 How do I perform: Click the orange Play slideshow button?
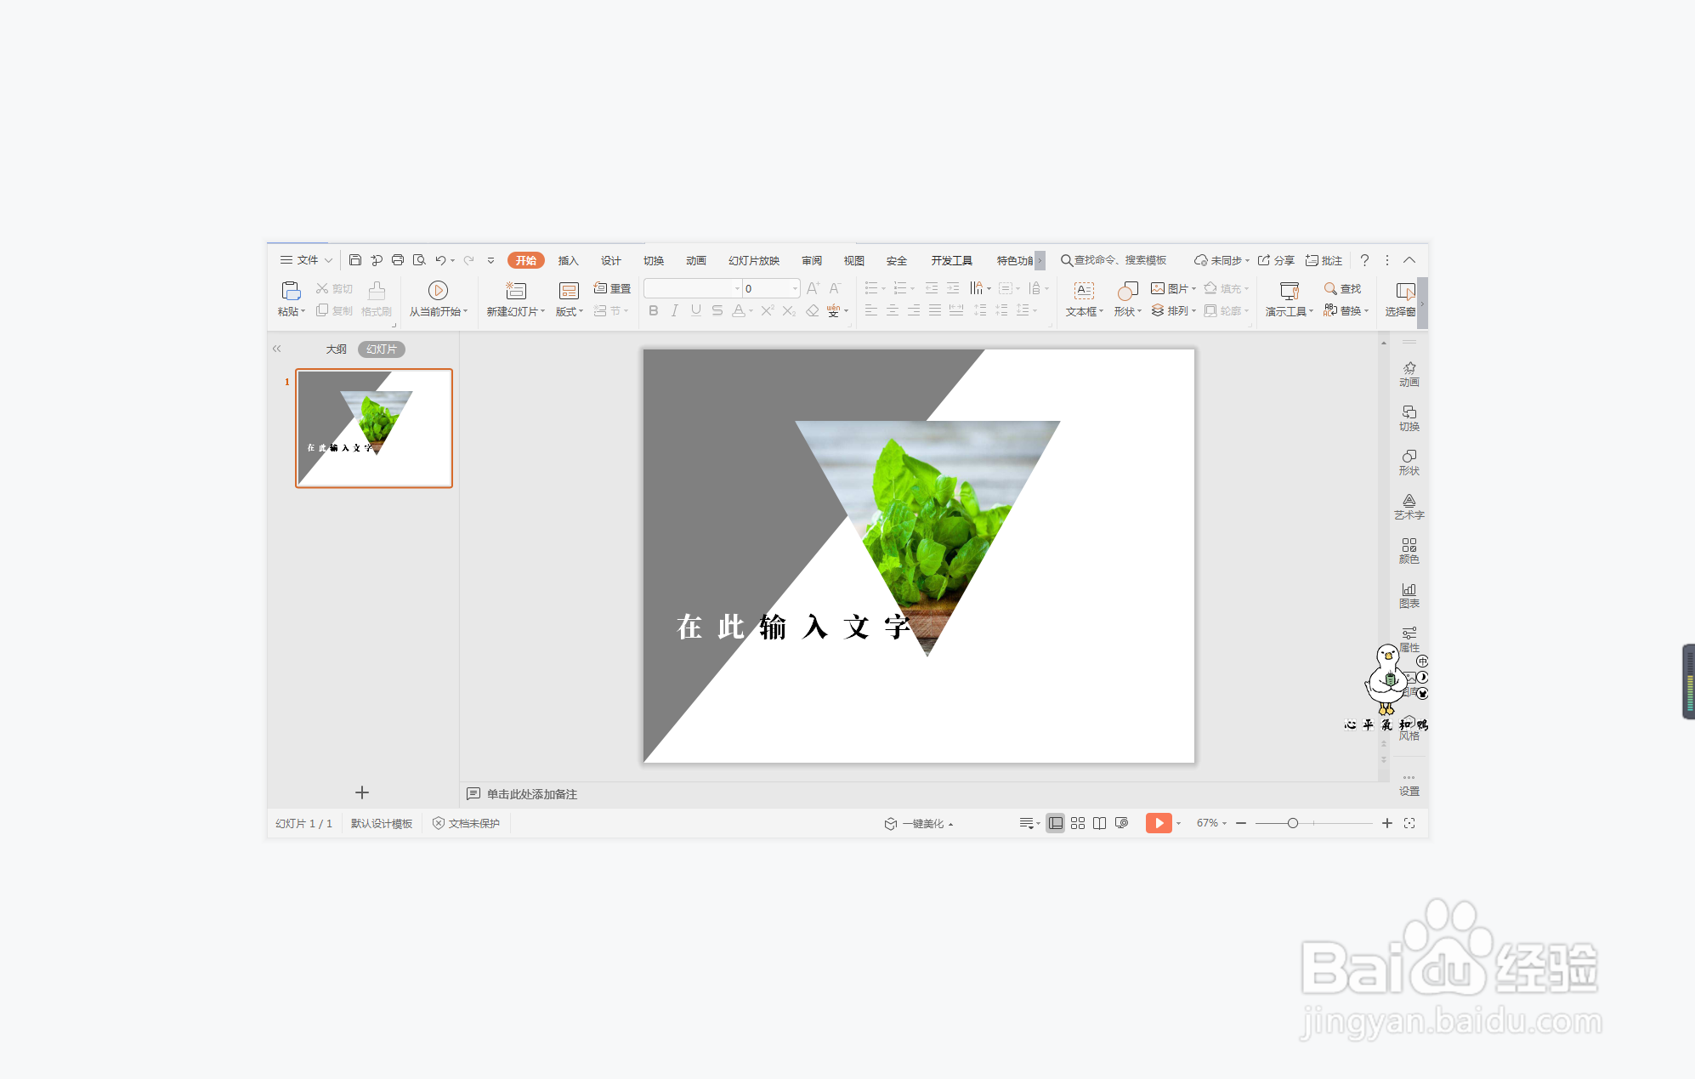pos(1159,823)
